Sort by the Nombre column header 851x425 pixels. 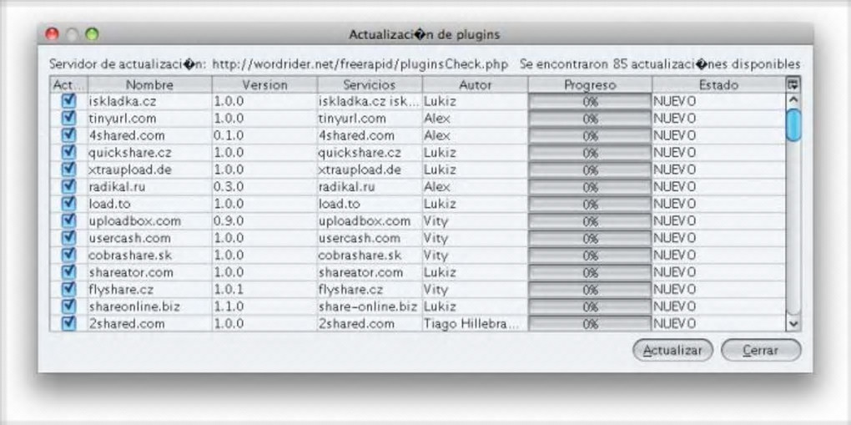point(150,85)
